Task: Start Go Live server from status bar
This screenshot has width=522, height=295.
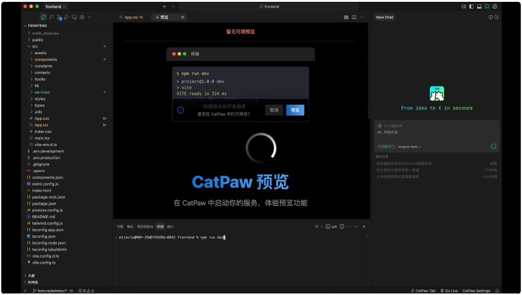Action: pyautogui.click(x=449, y=291)
